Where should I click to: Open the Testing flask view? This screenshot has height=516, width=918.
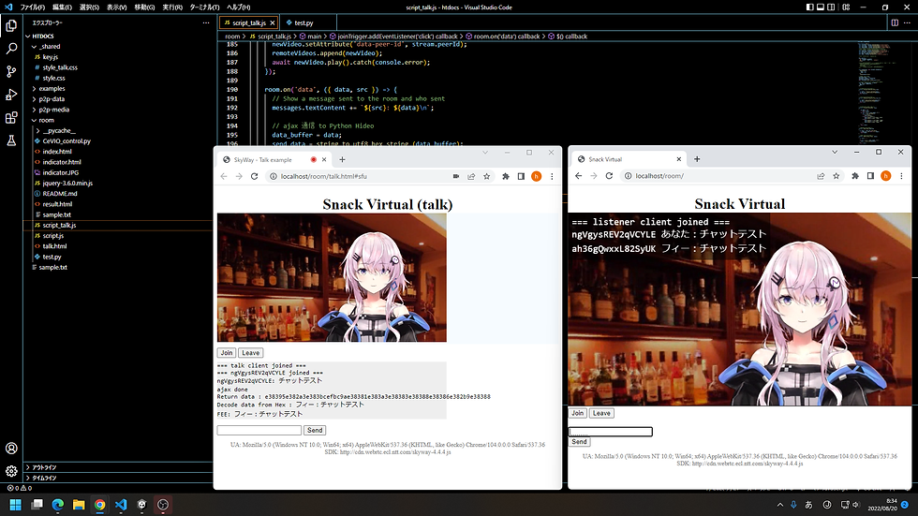pos(11,140)
